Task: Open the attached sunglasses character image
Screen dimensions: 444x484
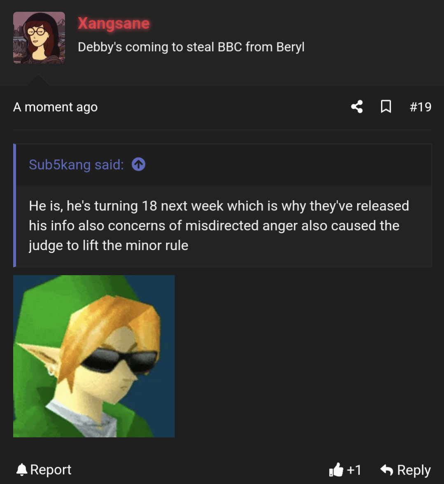Action: 94,356
